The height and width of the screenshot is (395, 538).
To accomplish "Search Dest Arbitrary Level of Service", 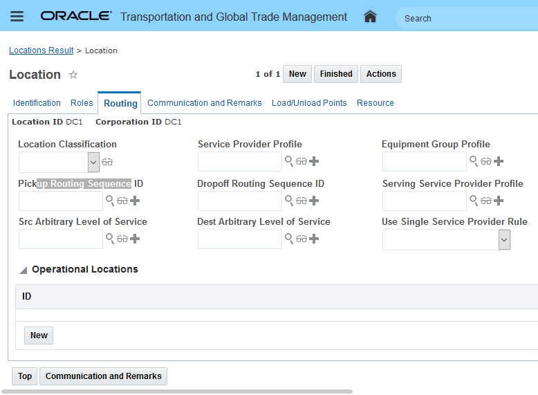I will pos(289,239).
